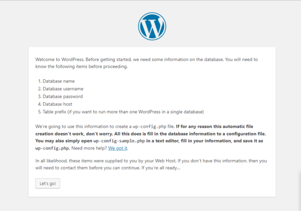Click the "In all likelihood" paragraph start
301x211 pixels.
pos(53,160)
